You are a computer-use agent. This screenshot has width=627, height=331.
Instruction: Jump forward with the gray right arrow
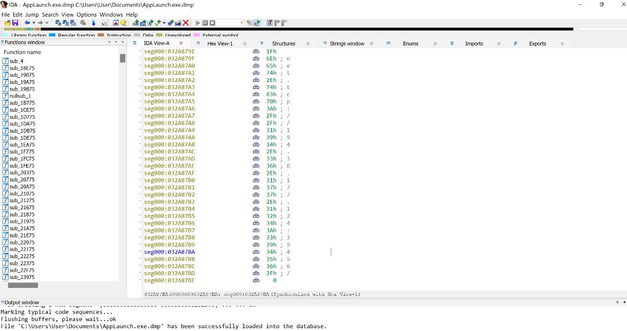click(x=41, y=23)
